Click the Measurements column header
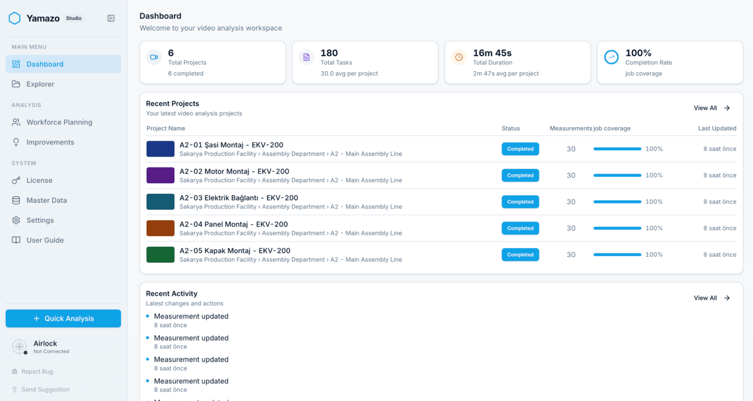The height and width of the screenshot is (401, 753). [x=571, y=128]
